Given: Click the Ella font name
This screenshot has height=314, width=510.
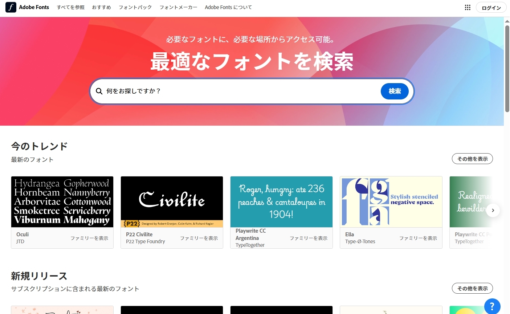Looking at the screenshot, I should pyautogui.click(x=350, y=235).
